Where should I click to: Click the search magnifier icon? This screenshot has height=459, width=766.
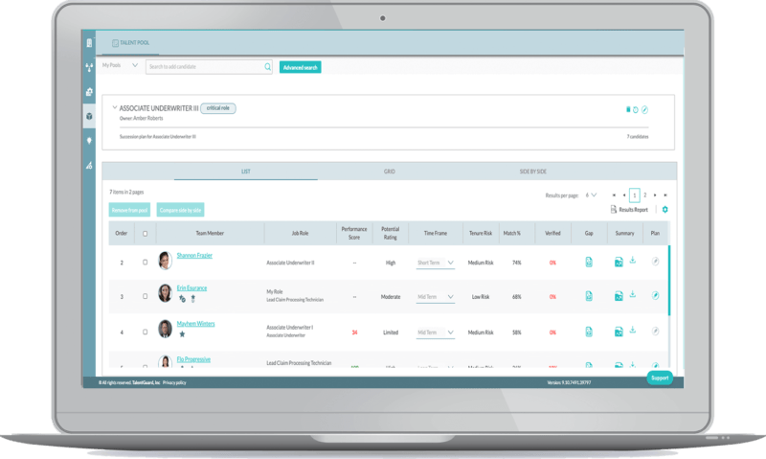(268, 67)
